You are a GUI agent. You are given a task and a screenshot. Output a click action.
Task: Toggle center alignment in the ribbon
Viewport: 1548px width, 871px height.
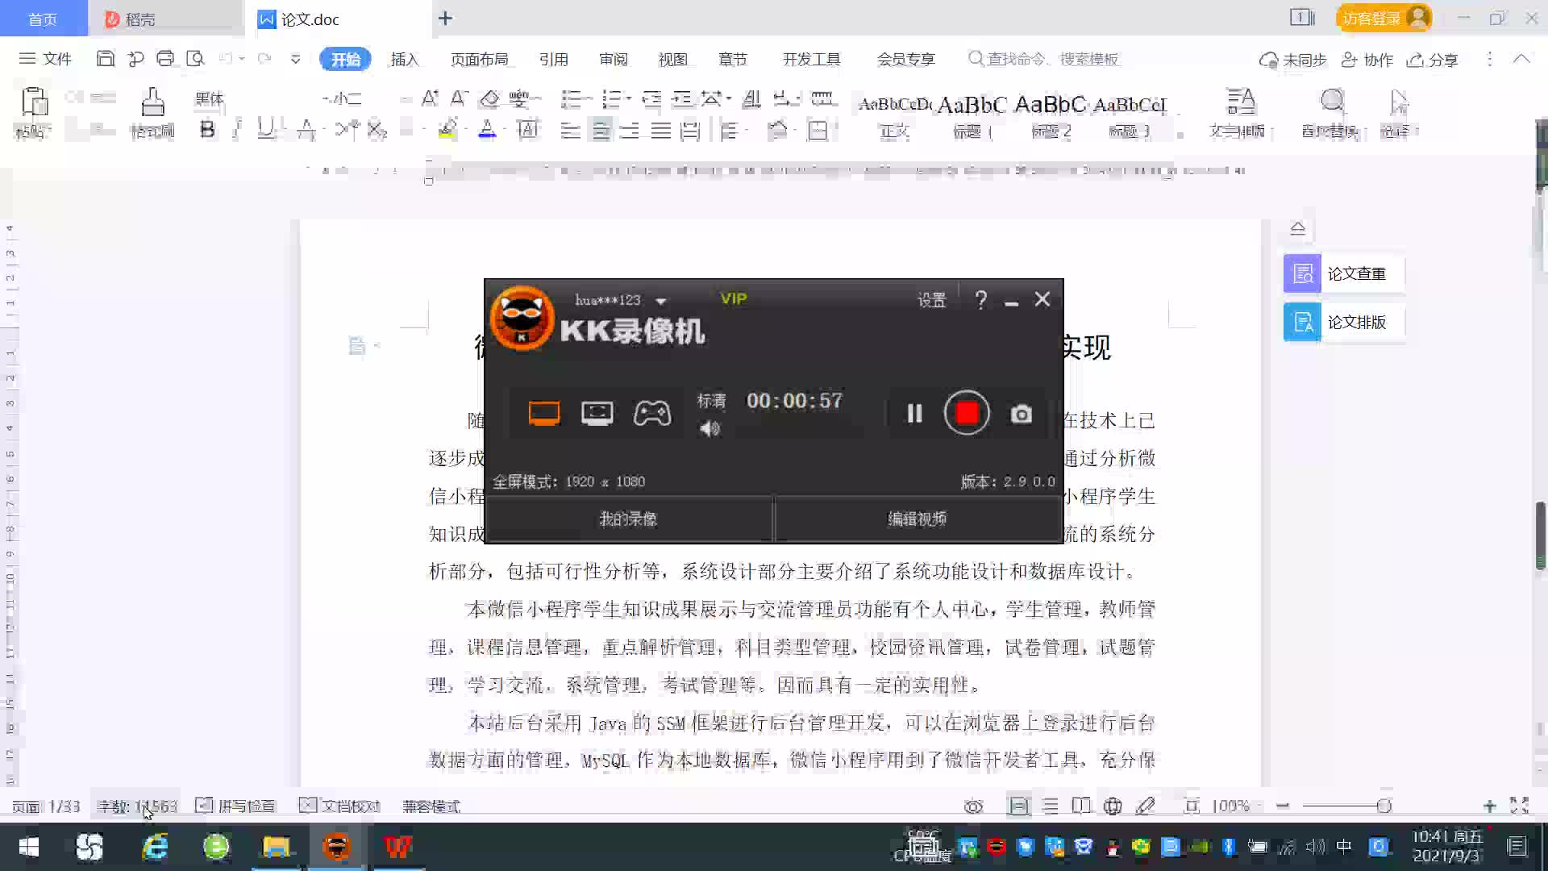[601, 131]
